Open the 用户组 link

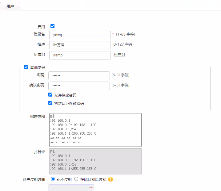pyautogui.click(x=119, y=55)
